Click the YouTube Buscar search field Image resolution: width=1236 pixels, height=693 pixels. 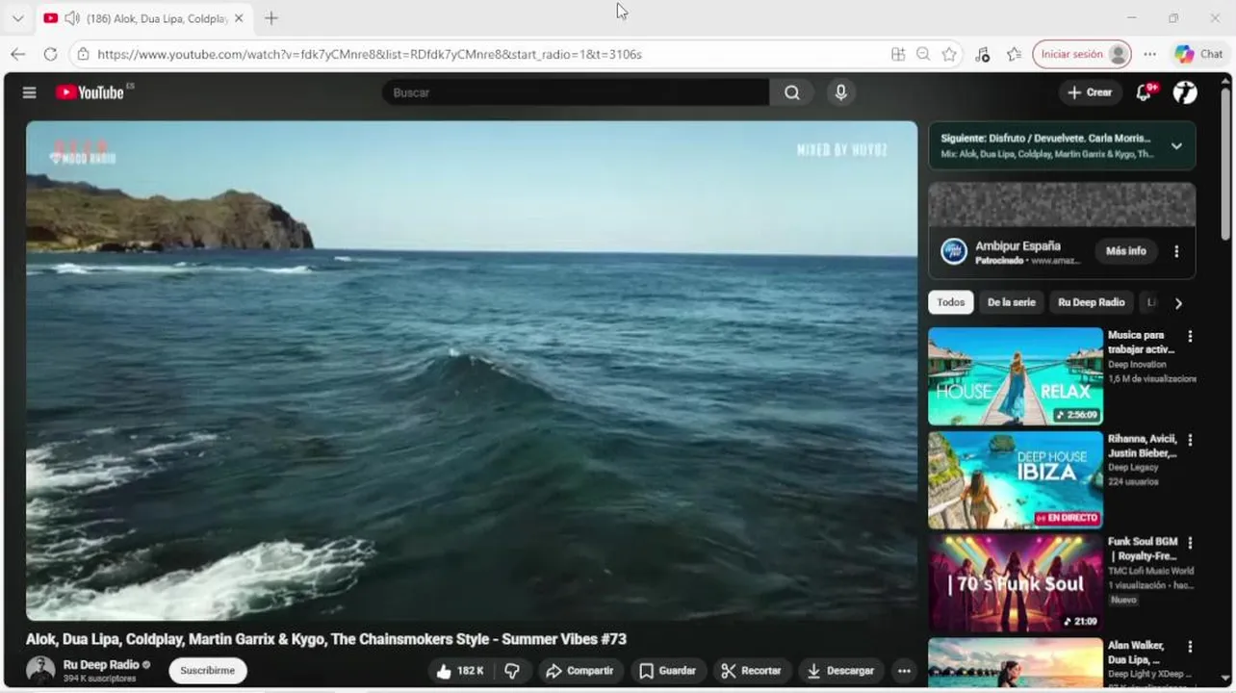(576, 92)
